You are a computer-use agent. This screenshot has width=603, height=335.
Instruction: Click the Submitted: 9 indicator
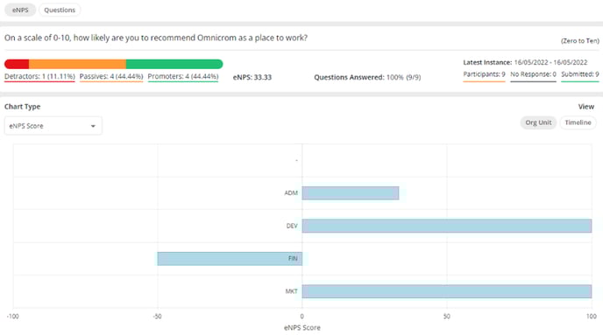(580, 74)
